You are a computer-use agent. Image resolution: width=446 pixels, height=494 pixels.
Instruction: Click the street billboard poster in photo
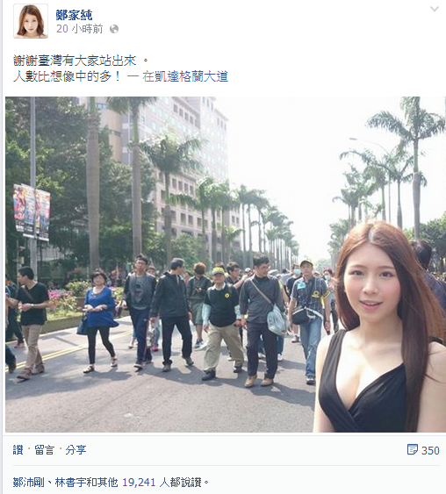pos(32,211)
